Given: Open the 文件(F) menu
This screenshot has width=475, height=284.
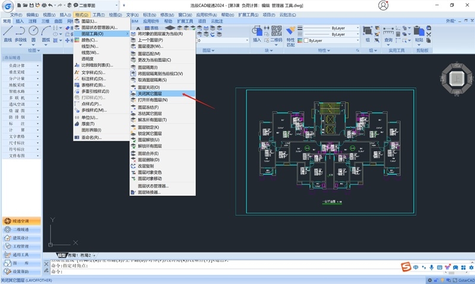Looking at the screenshot, I should [16, 14].
